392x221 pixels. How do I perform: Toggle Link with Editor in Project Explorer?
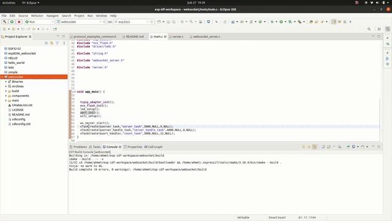coord(51,43)
